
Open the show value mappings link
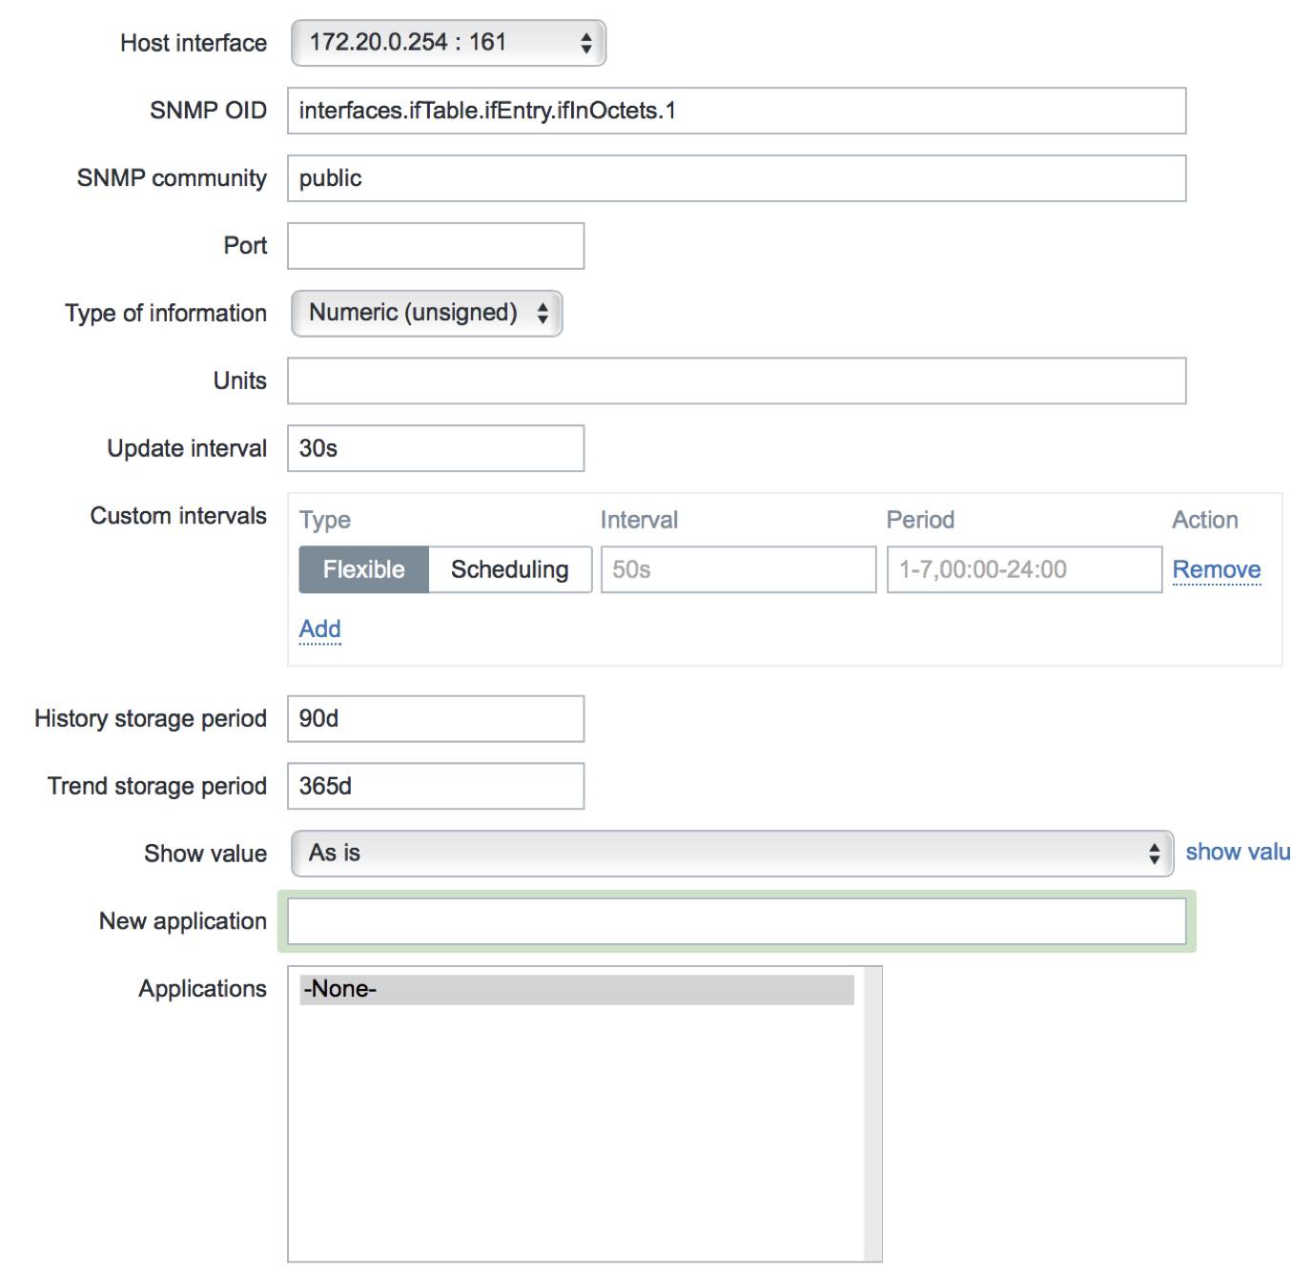point(1237,852)
